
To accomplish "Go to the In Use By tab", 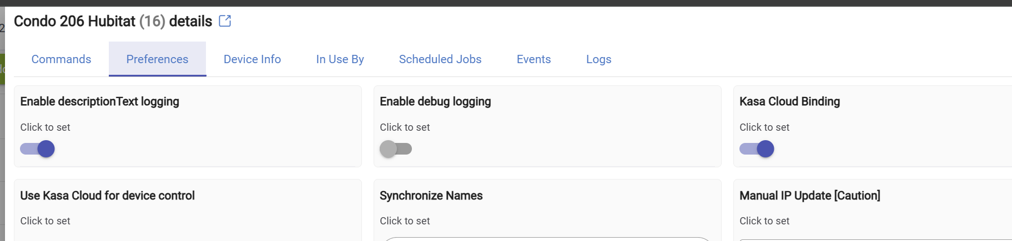I will tap(340, 59).
